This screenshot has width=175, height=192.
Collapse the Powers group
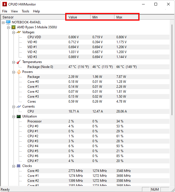(13, 72)
